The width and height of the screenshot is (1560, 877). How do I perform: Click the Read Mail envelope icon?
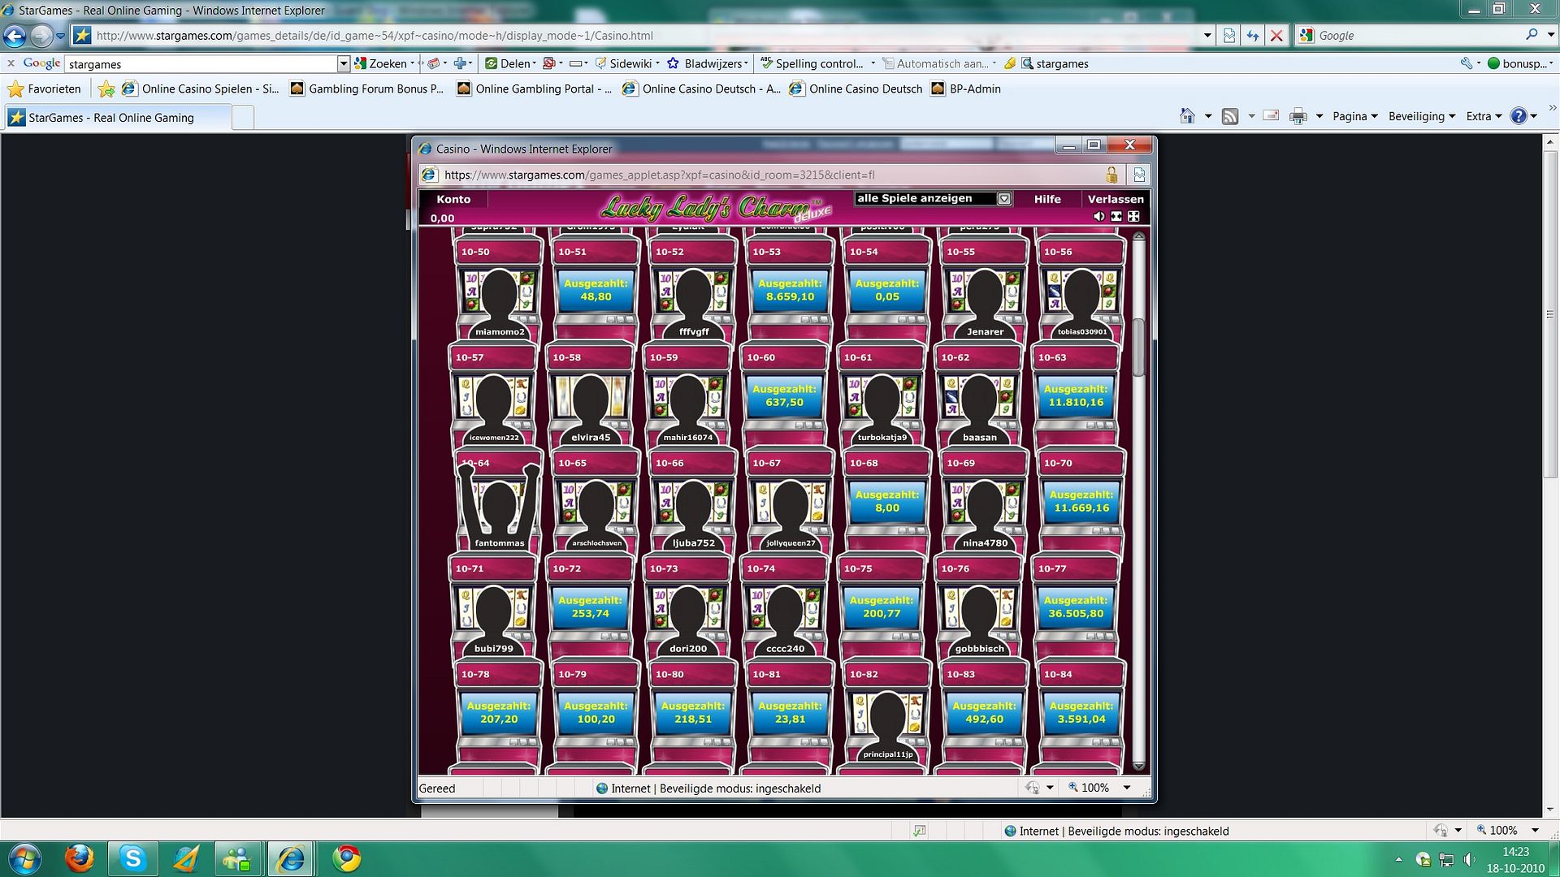click(x=1272, y=116)
